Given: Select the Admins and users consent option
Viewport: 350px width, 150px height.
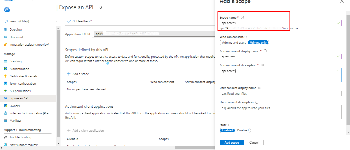Looking at the screenshot, I should (x=234, y=43).
